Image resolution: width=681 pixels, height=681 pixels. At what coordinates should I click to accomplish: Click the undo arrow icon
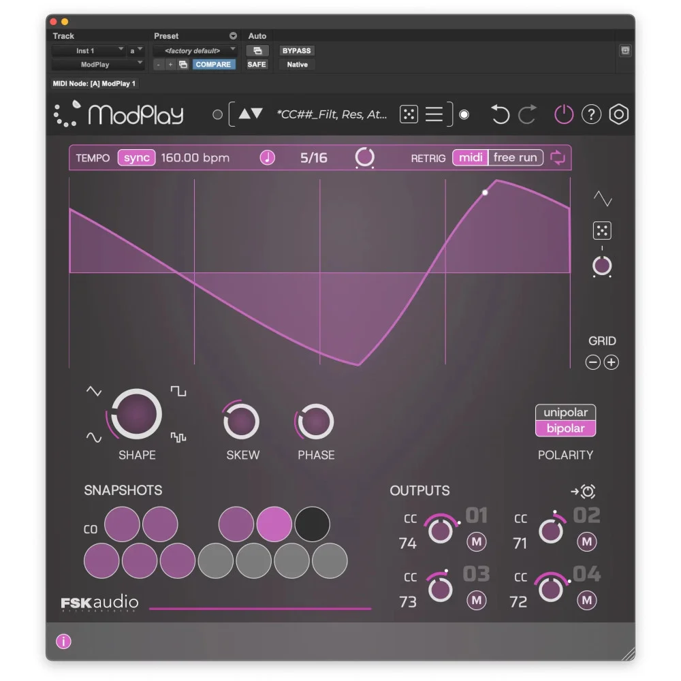[x=500, y=114]
